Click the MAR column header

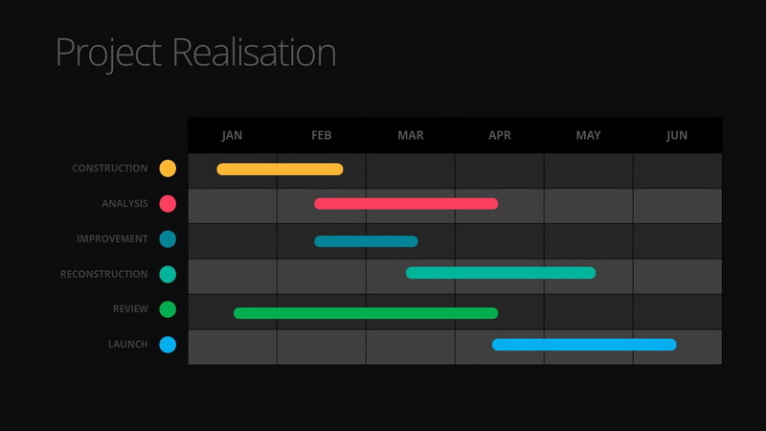click(x=411, y=136)
